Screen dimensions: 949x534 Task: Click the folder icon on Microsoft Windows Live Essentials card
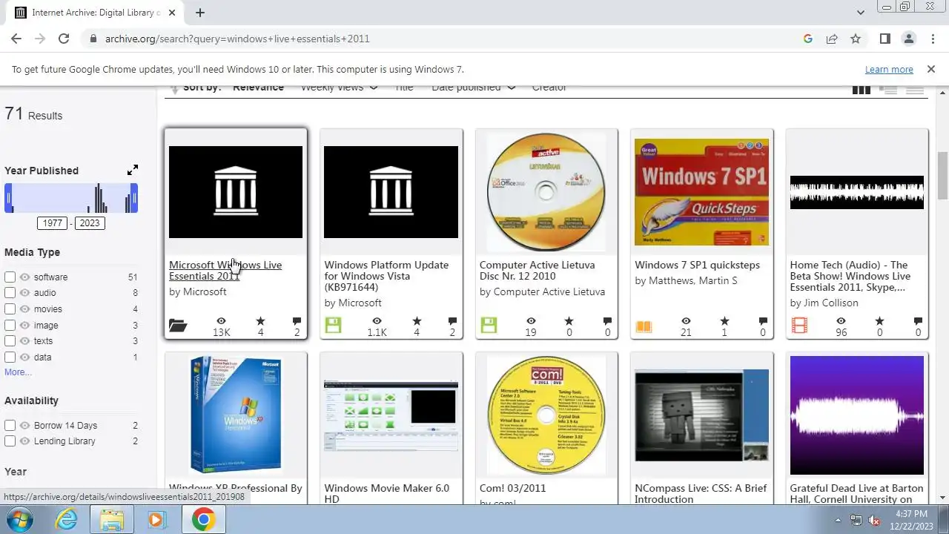click(x=178, y=325)
